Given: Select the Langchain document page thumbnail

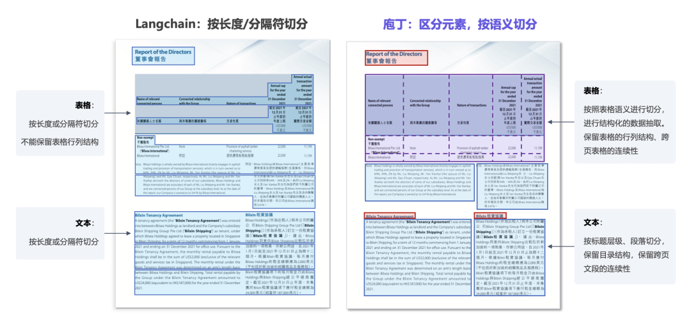Looking at the screenshot, I should [223, 173].
